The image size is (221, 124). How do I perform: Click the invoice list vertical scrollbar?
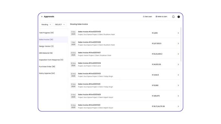[181, 44]
